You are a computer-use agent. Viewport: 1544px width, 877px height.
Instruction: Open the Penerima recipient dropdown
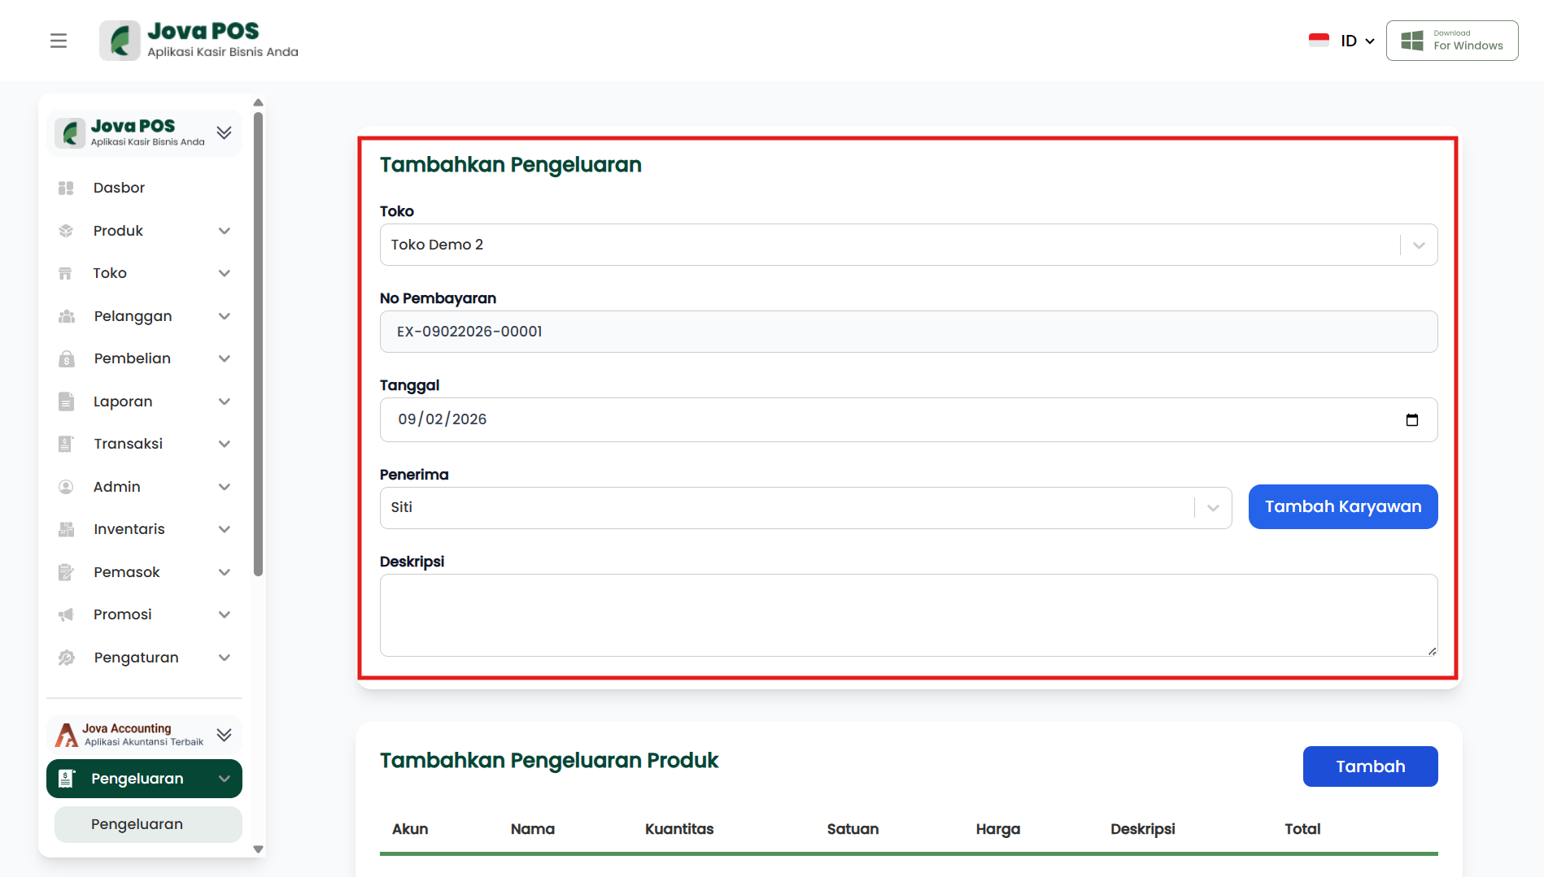pos(805,507)
